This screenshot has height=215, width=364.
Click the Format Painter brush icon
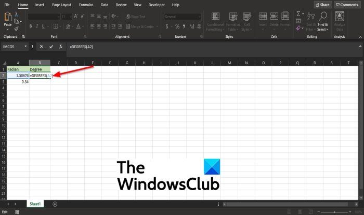click(x=16, y=28)
